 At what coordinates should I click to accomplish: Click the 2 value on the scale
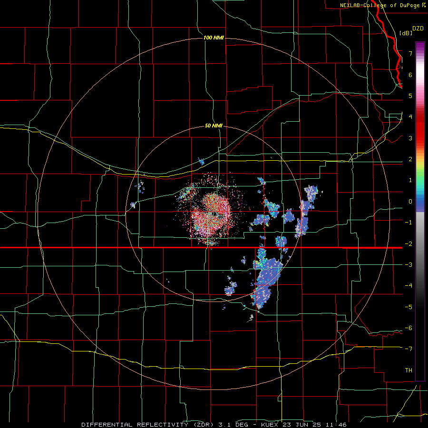410,159
